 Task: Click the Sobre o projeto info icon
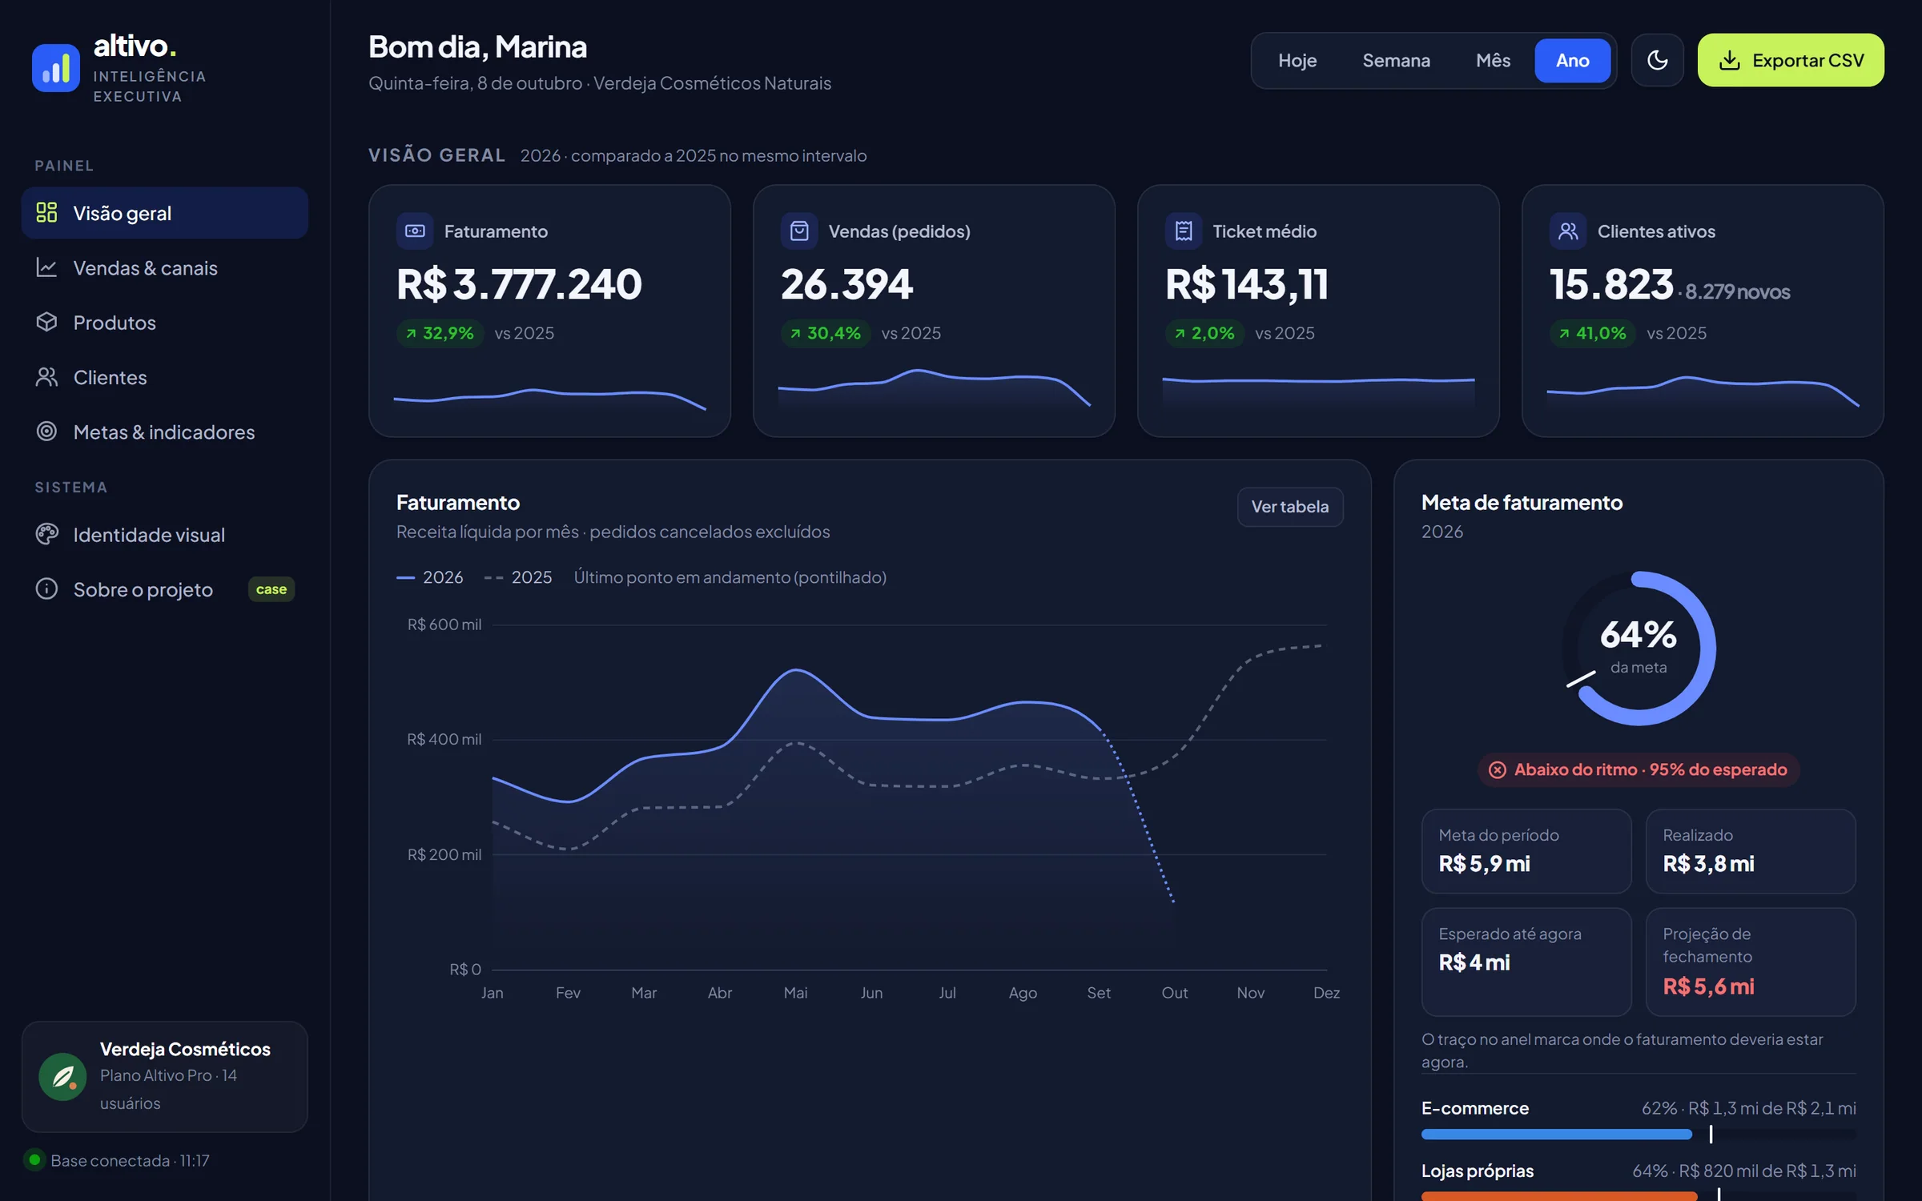point(46,588)
